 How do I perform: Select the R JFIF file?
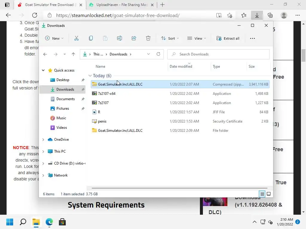180,112
